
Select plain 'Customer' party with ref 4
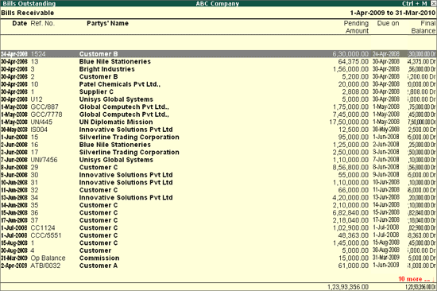pos(95,250)
